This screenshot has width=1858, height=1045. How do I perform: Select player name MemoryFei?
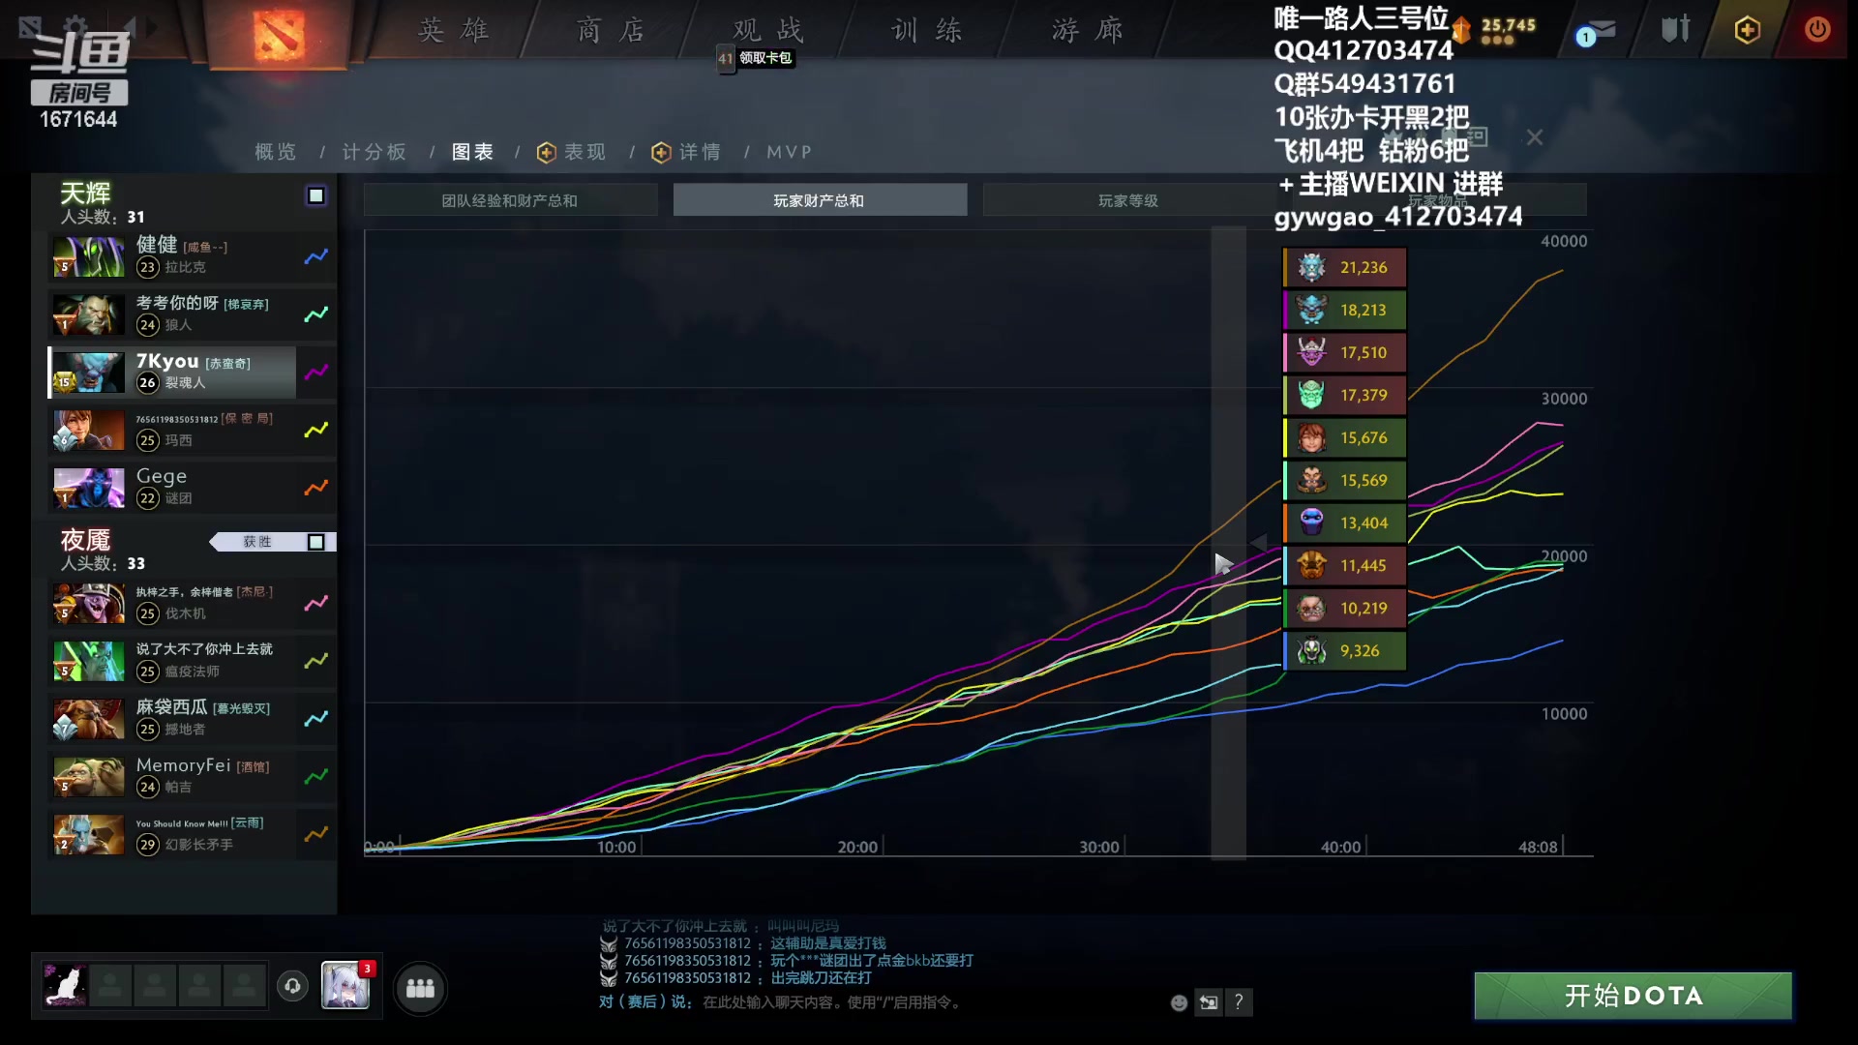click(x=183, y=764)
